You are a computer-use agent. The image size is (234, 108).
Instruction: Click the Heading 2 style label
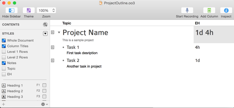(15, 91)
